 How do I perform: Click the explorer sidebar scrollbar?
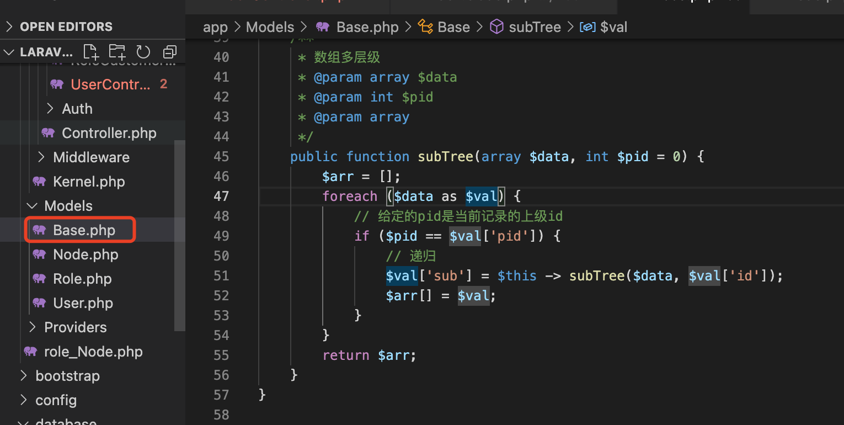pos(179,235)
